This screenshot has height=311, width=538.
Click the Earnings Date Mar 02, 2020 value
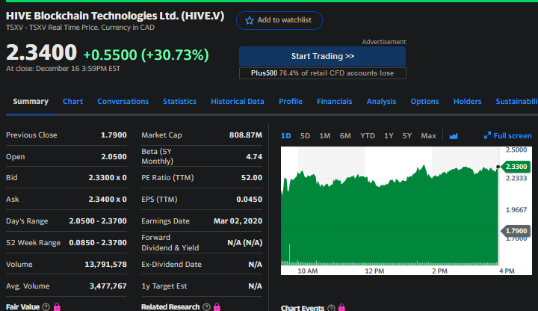click(237, 221)
